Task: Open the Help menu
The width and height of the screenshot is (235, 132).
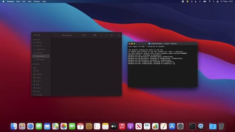Action: click(44, 1)
